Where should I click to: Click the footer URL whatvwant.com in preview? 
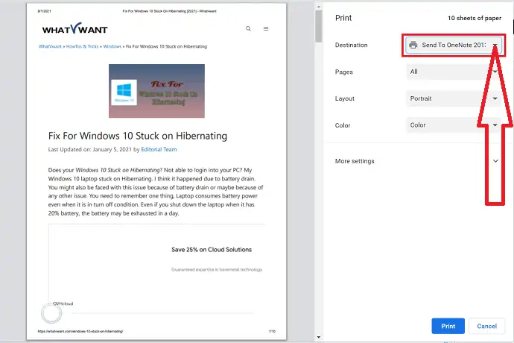(x=80, y=331)
